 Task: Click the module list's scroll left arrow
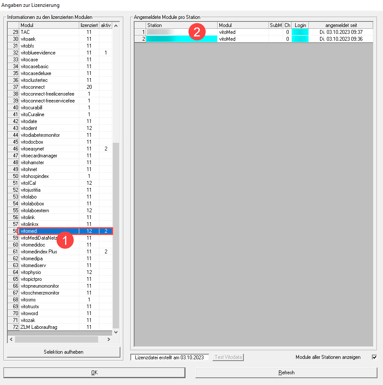11,339
